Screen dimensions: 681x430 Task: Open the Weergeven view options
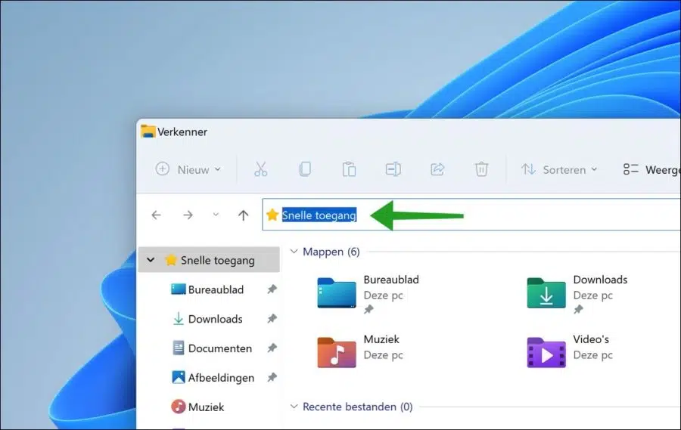click(x=651, y=169)
